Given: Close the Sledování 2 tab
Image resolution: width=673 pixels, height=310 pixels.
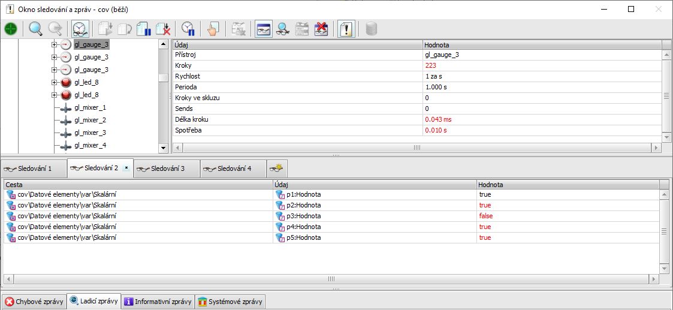Looking at the screenshot, I should click(x=126, y=168).
